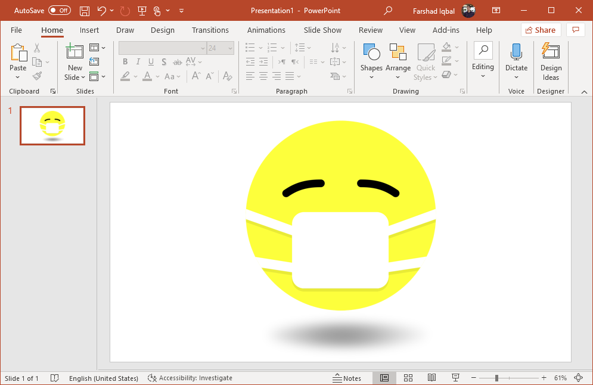Switch to the Slide Show tab

322,30
